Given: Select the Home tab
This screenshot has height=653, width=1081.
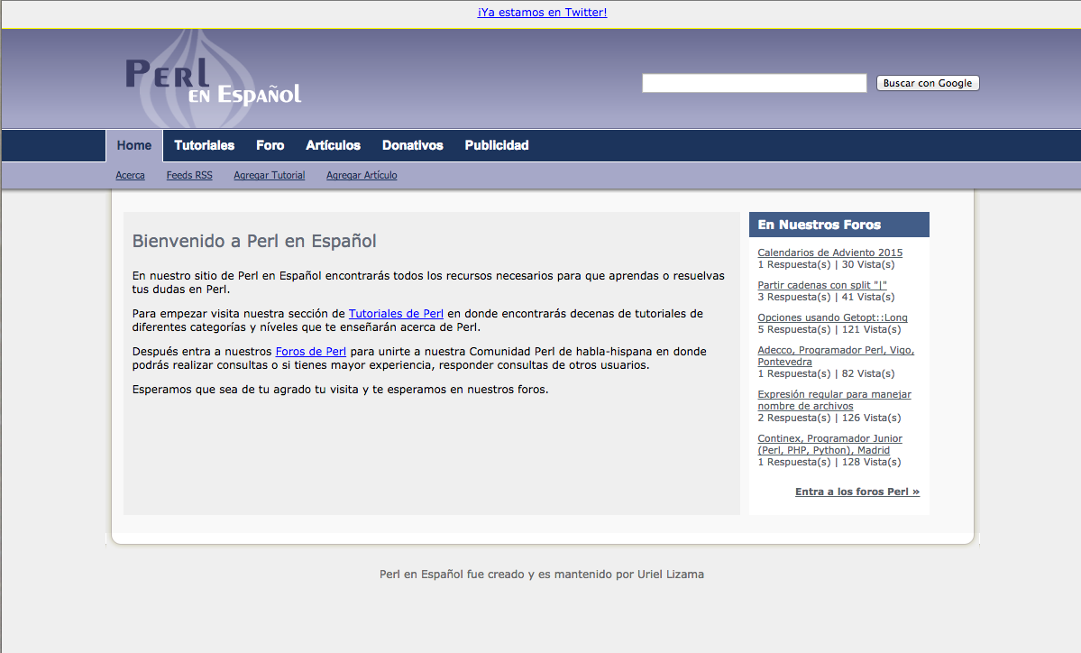Looking at the screenshot, I should click(133, 145).
